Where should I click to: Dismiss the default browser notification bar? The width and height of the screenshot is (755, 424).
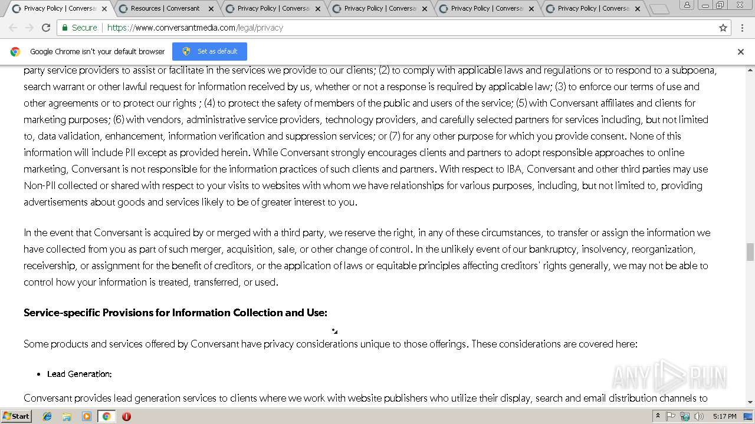(741, 52)
